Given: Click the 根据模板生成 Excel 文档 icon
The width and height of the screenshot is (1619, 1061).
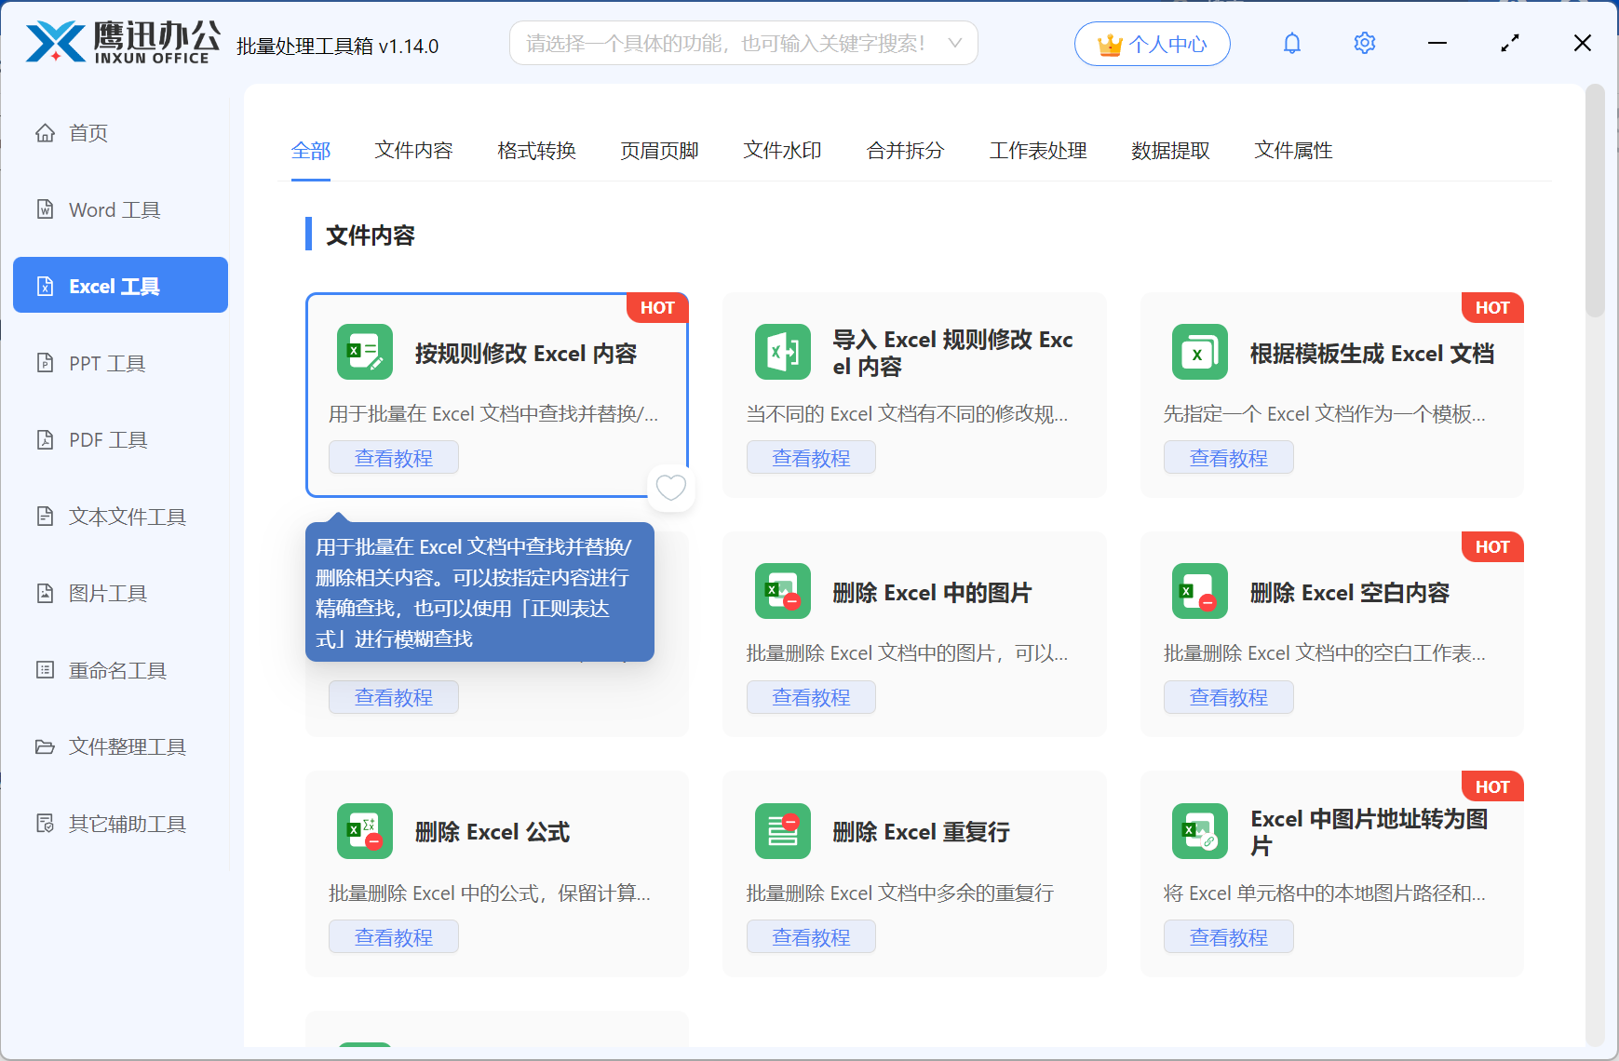Looking at the screenshot, I should pos(1199,353).
